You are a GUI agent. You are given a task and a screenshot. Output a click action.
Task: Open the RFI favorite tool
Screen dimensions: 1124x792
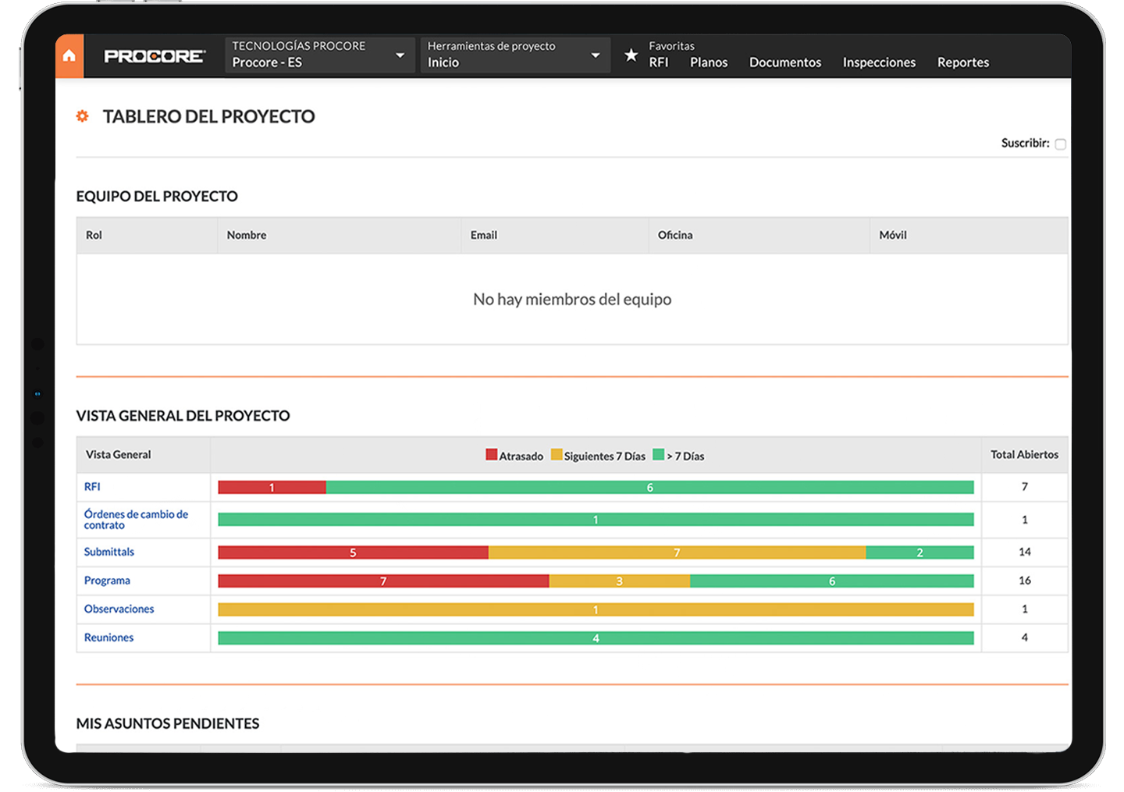(x=659, y=62)
